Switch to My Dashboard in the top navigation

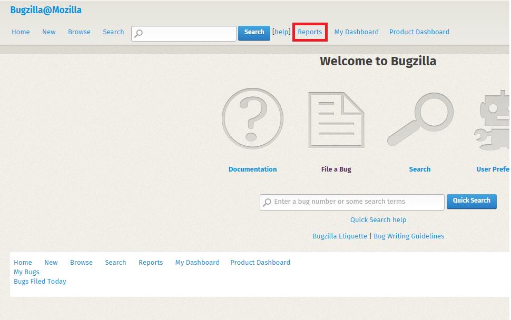click(x=356, y=32)
